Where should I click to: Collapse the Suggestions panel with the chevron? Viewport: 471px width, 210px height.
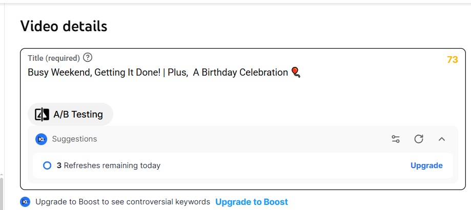442,139
